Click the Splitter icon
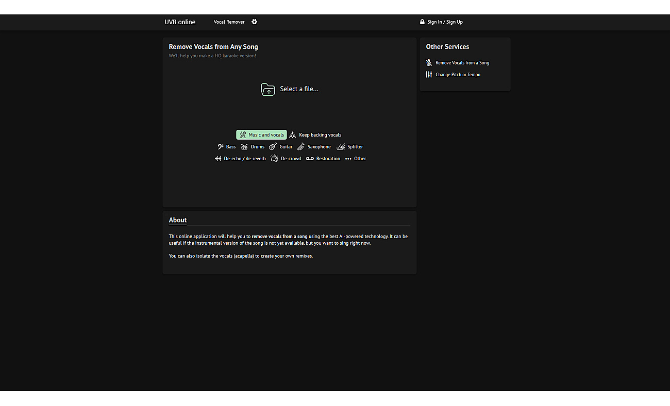Image resolution: width=670 pixels, height=406 pixels. click(x=340, y=147)
